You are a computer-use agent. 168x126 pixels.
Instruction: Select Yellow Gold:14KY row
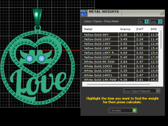coord(120,44)
